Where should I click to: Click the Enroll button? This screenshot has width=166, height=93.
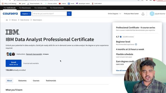click(13, 63)
